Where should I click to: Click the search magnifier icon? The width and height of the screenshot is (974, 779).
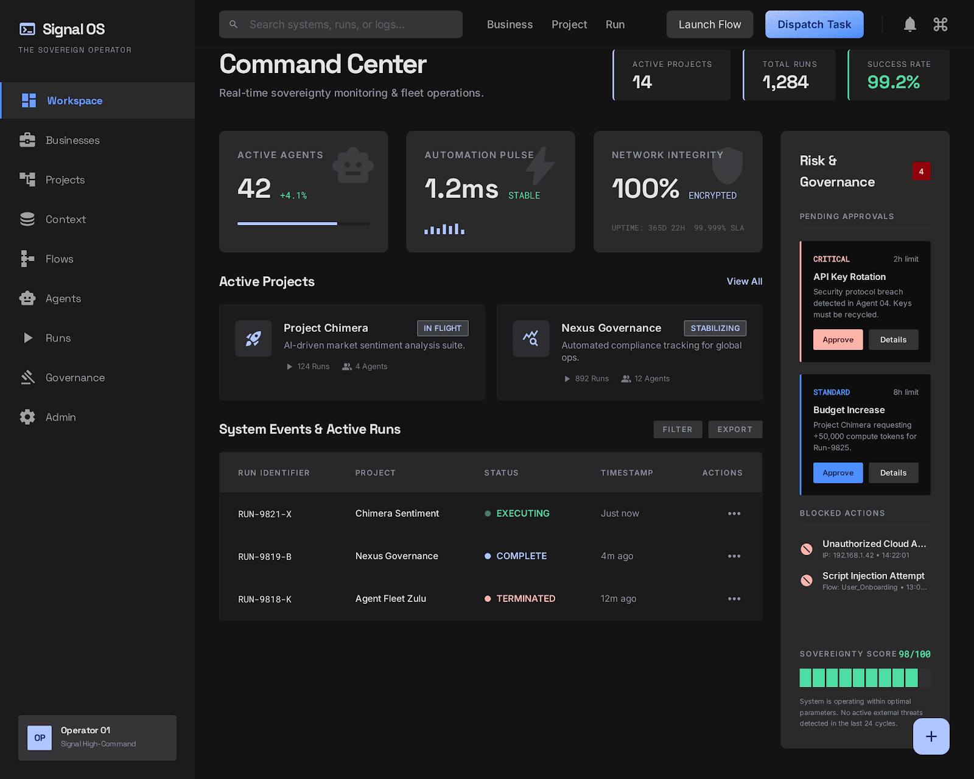click(x=233, y=24)
